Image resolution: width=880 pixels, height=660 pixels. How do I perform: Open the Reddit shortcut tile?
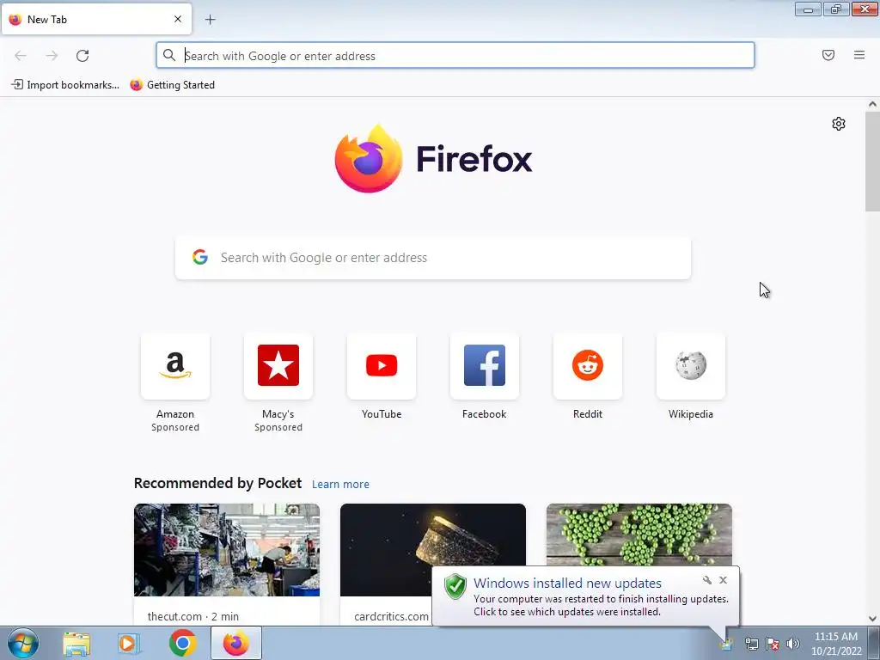pyautogui.click(x=588, y=366)
